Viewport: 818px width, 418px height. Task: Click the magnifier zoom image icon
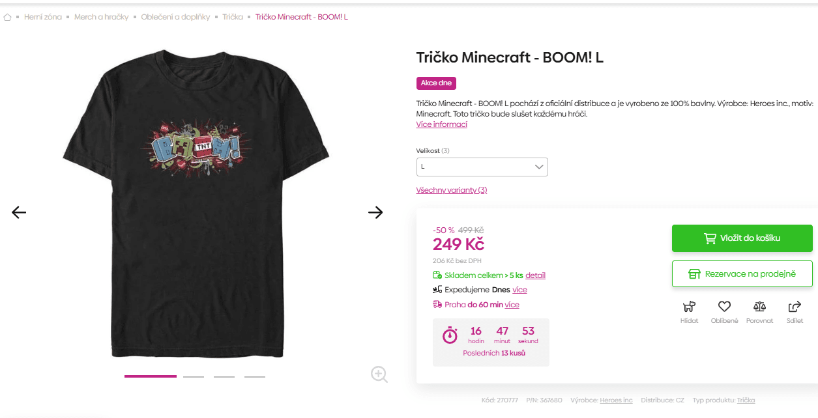[379, 374]
